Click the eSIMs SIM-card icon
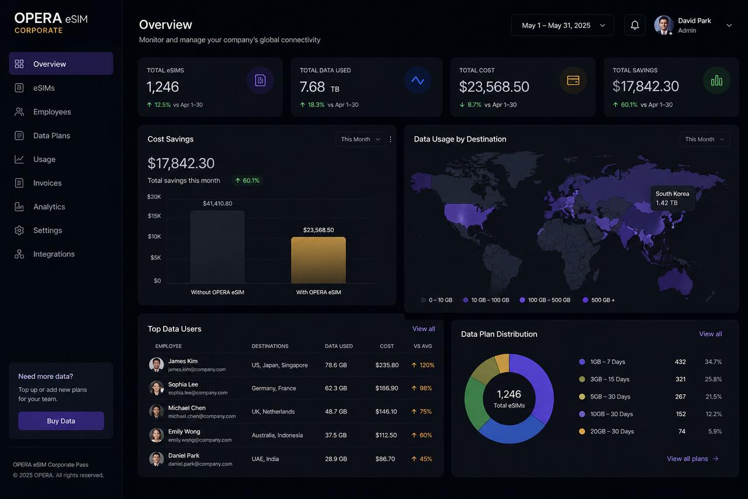This screenshot has width=748, height=499. [19, 87]
